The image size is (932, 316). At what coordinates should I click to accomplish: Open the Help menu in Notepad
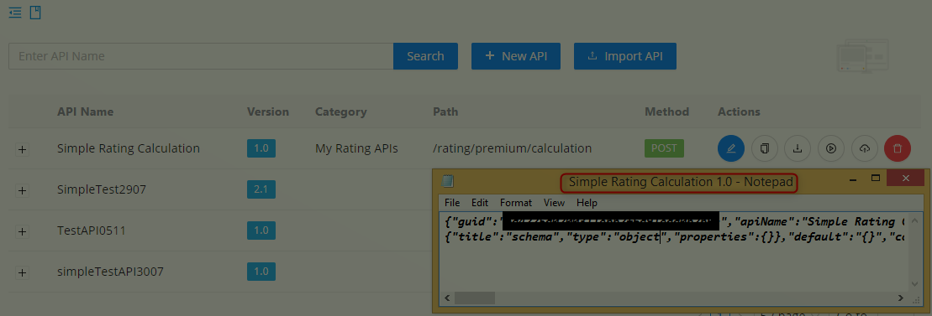(x=587, y=203)
